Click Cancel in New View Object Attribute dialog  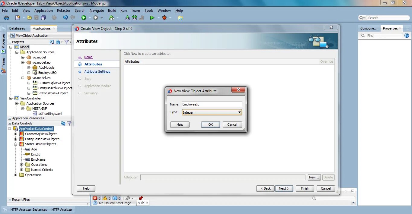tap(232, 124)
